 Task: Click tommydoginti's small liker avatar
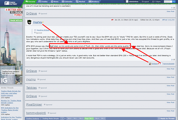[161, 64]
